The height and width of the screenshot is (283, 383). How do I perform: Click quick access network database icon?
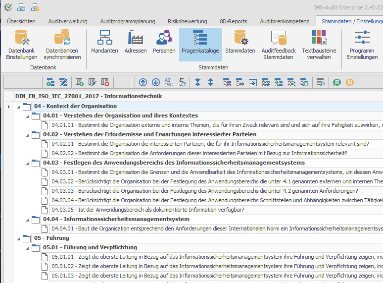pyautogui.click(x=35, y=7)
